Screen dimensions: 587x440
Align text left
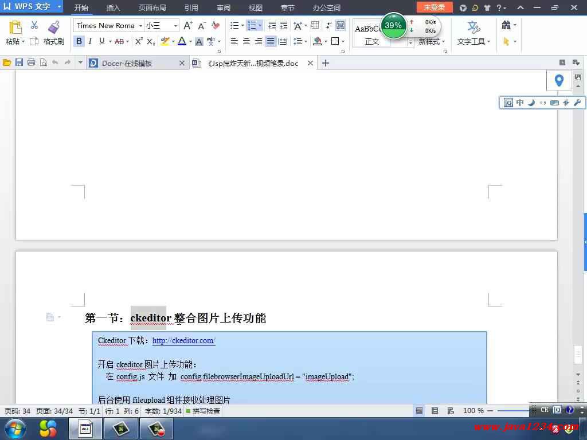click(x=234, y=41)
